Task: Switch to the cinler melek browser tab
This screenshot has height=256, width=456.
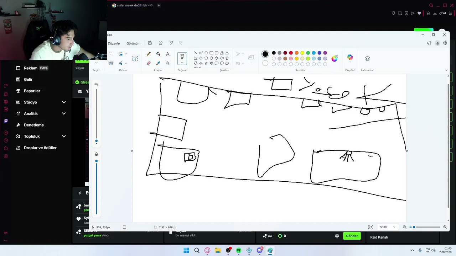Action: coord(133,5)
